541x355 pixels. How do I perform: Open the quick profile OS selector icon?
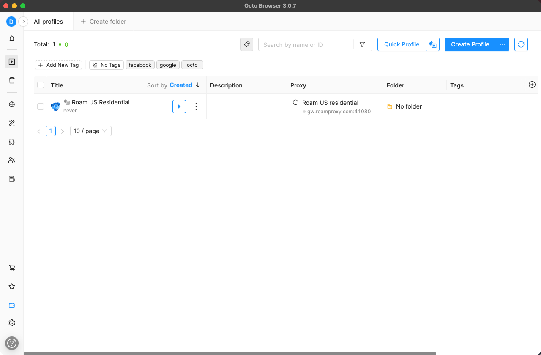click(433, 44)
